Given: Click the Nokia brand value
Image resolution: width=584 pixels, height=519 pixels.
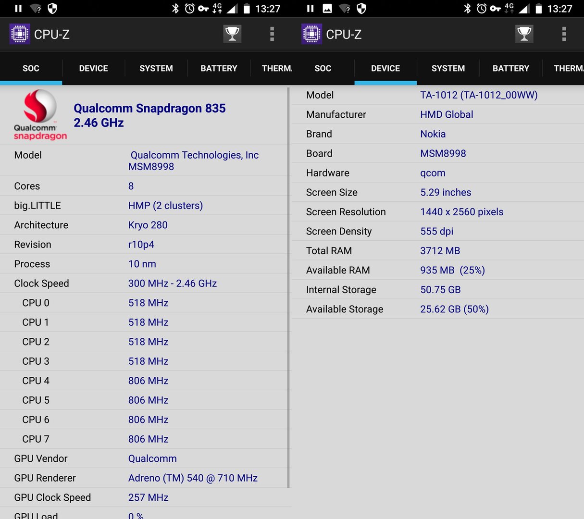Looking at the screenshot, I should coord(433,134).
